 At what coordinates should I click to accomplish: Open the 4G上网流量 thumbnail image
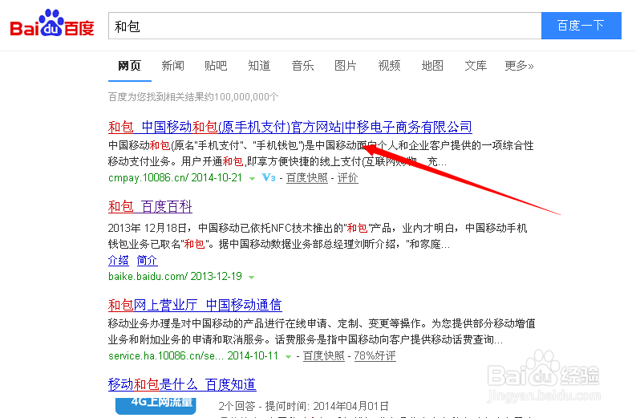tap(156, 406)
